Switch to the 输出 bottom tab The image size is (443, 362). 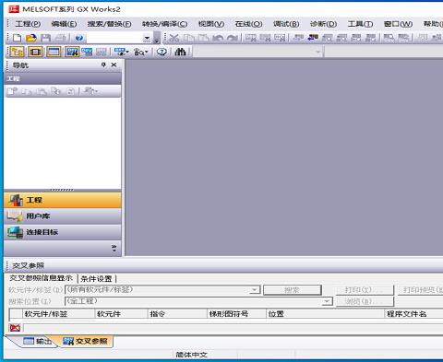38,341
